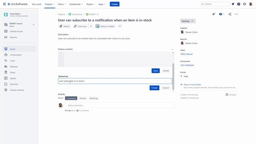
Task: Open the Filters menu
Action: pyautogui.click(x=62, y=4)
